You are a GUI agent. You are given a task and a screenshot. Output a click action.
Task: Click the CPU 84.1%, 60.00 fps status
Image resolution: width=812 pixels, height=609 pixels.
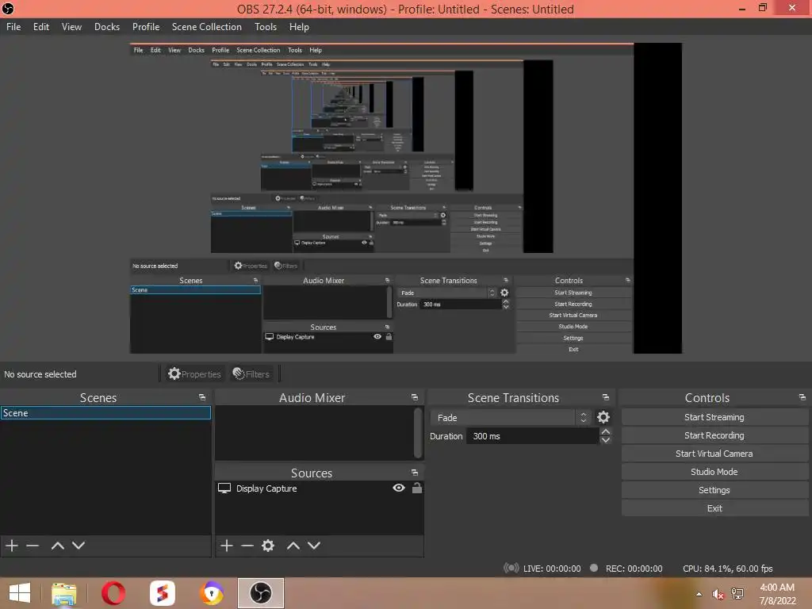point(728,569)
